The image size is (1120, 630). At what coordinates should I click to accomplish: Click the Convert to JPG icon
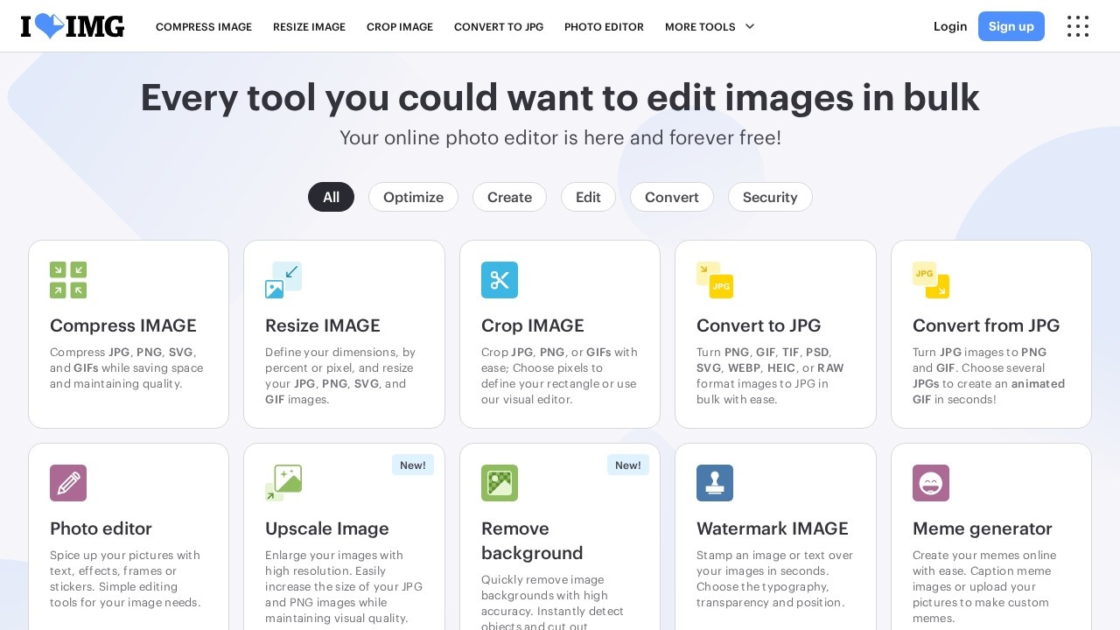pyautogui.click(x=715, y=280)
